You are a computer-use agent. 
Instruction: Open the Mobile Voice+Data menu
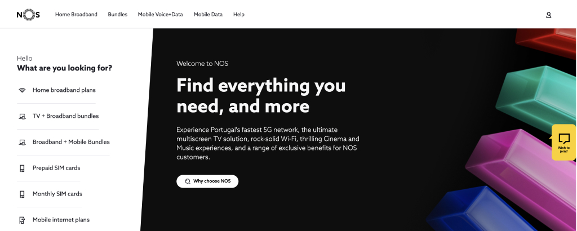160,15
